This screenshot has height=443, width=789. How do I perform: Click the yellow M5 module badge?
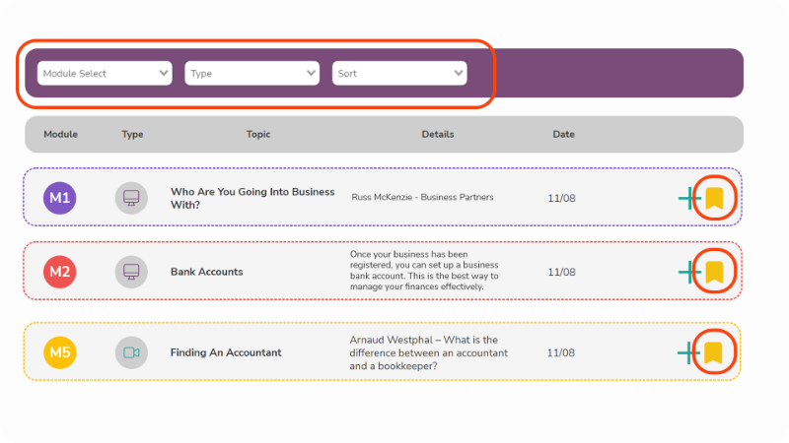point(60,352)
